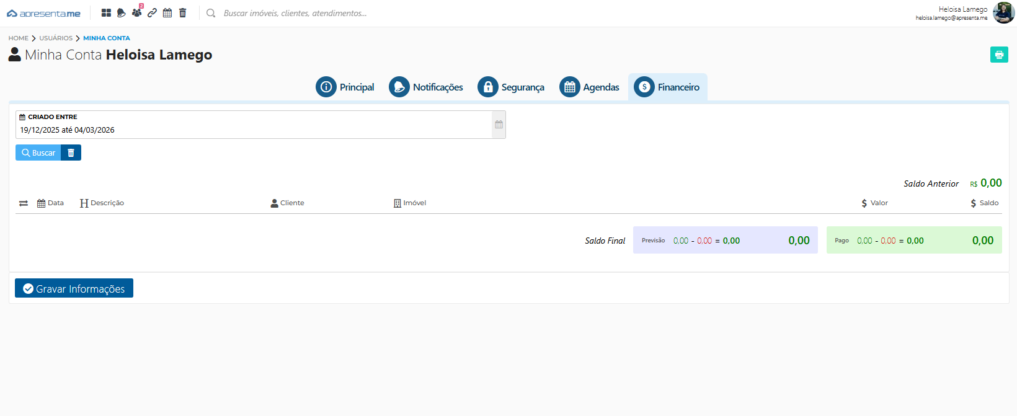The width and height of the screenshot is (1017, 416).
Task: Select the Agendas tab
Action: pyautogui.click(x=589, y=87)
